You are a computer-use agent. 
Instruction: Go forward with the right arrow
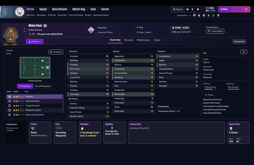10,12
